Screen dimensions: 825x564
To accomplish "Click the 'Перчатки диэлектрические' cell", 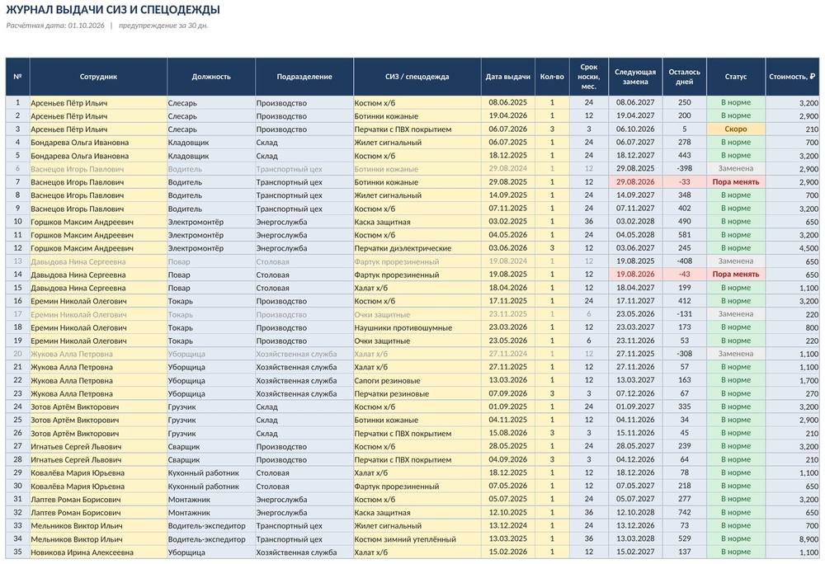I will click(417, 248).
